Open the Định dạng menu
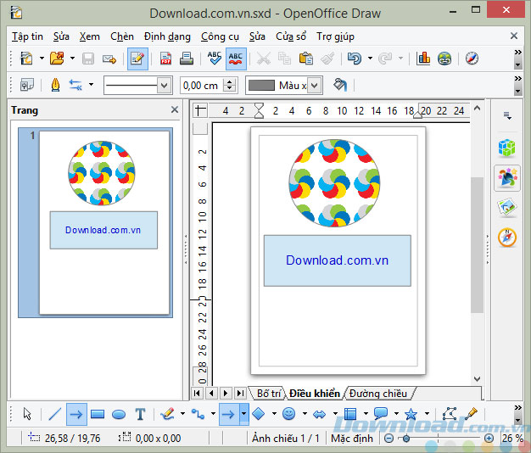Screen dimensions: 531x453 coord(167,36)
